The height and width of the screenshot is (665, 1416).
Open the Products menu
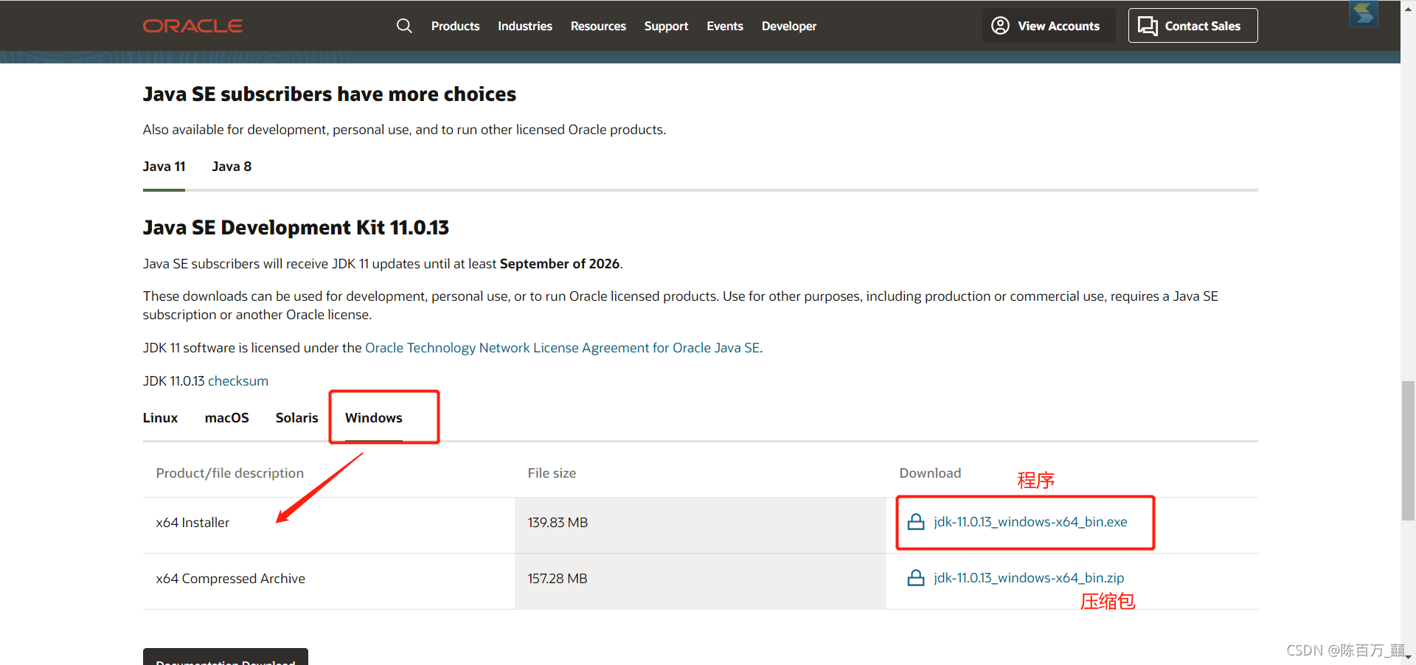(x=455, y=26)
